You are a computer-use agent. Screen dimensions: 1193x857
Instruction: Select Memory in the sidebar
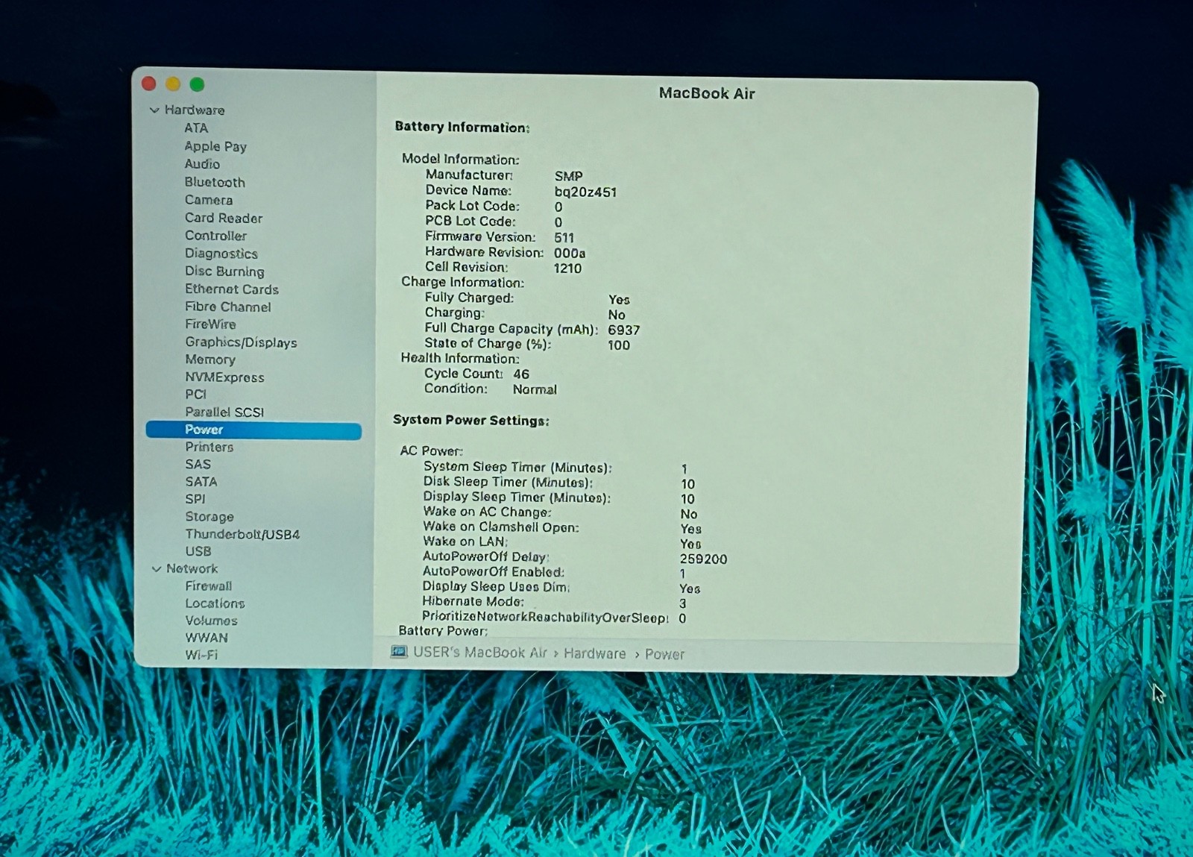(210, 360)
